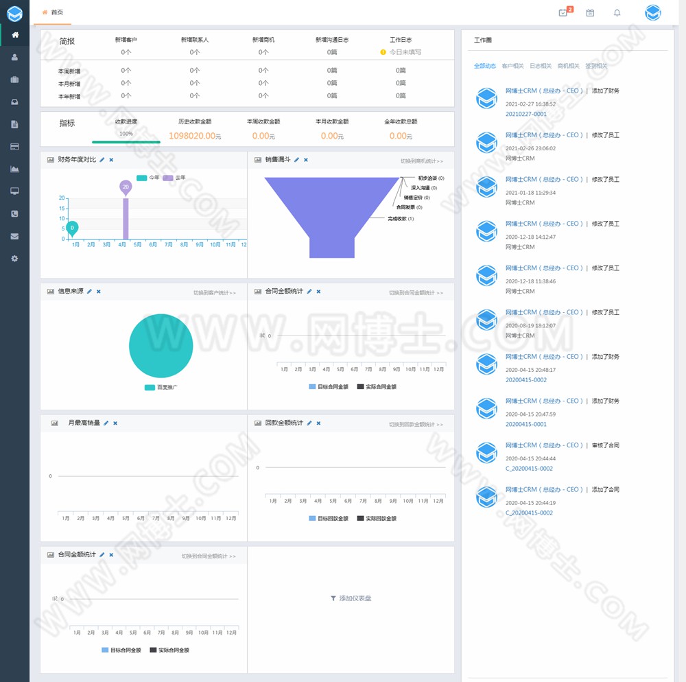Click the user avatar in the top bar
The image size is (686, 682).
(x=653, y=12)
